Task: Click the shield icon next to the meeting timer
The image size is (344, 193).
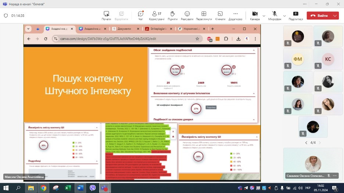Action: tap(6, 15)
